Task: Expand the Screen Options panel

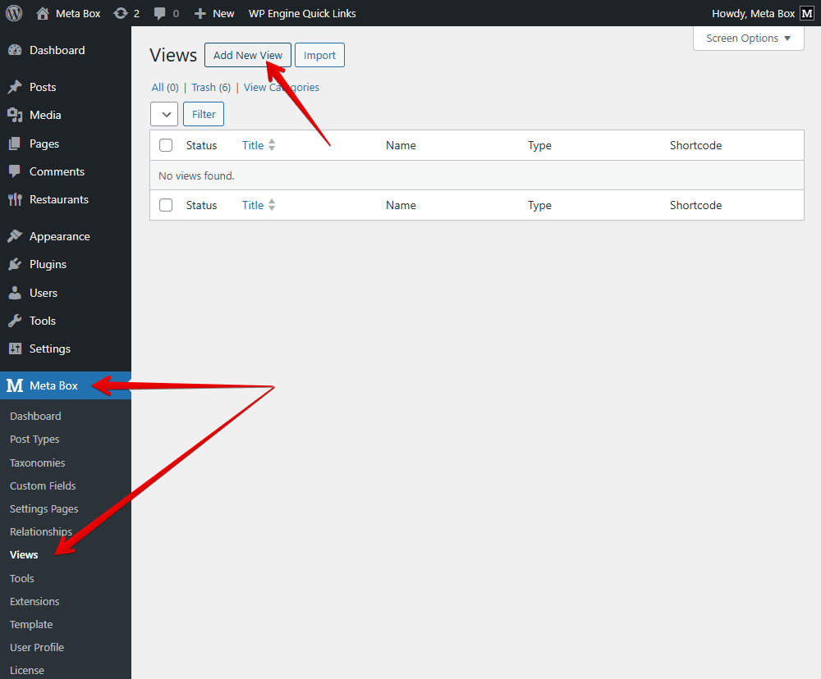Action: pyautogui.click(x=748, y=38)
